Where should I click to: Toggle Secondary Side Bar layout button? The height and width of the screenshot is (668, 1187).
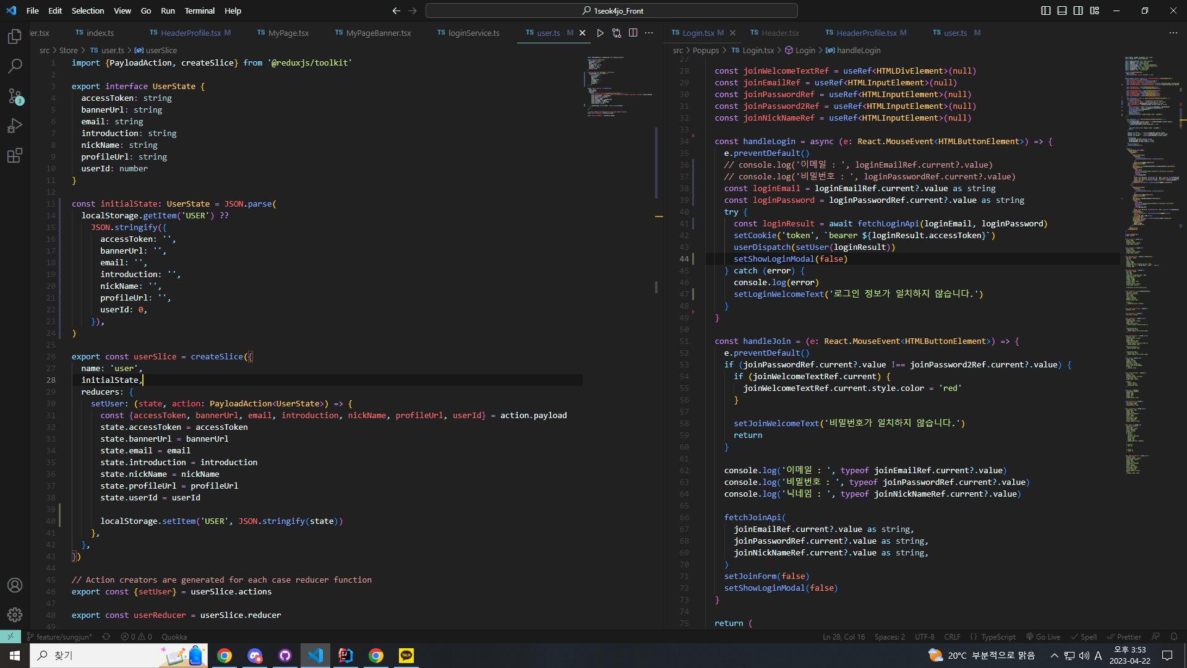pos(1078,11)
